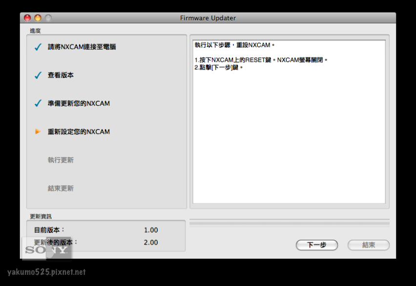Select current step 重新設定您的NXCAM
Viewport: 416px width, 286px height.
79,132
